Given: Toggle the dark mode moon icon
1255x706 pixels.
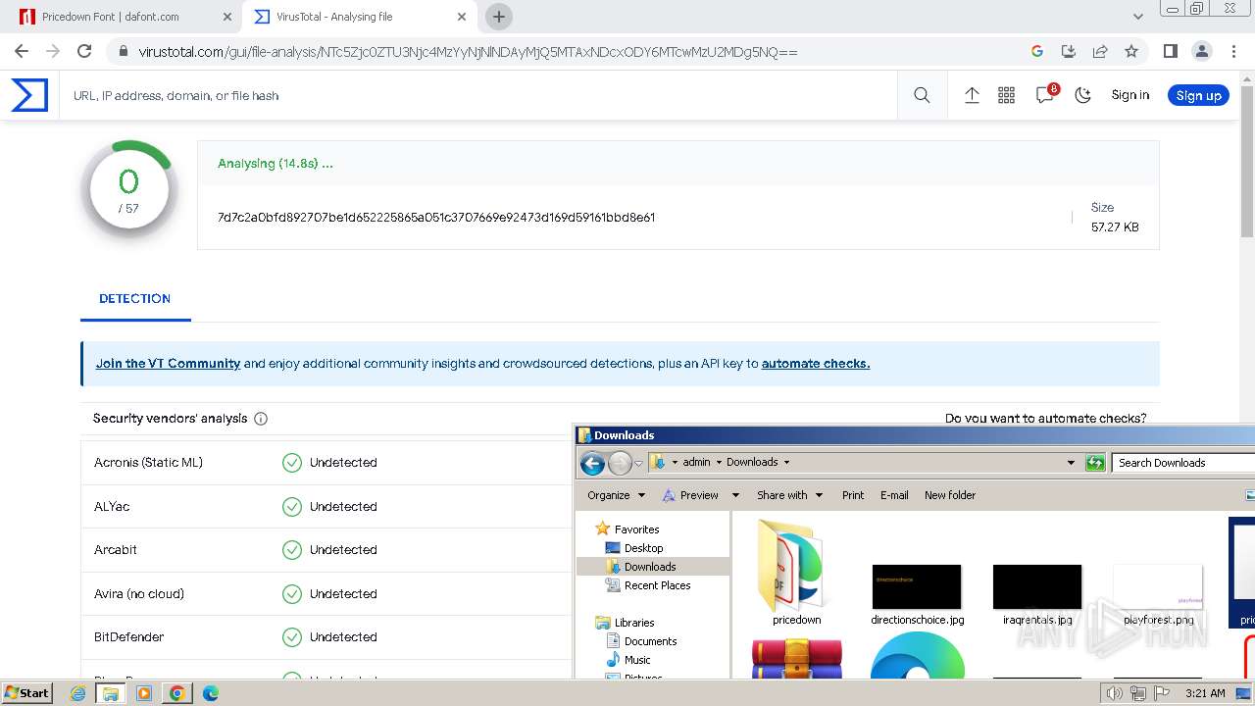Looking at the screenshot, I should pos(1082,95).
